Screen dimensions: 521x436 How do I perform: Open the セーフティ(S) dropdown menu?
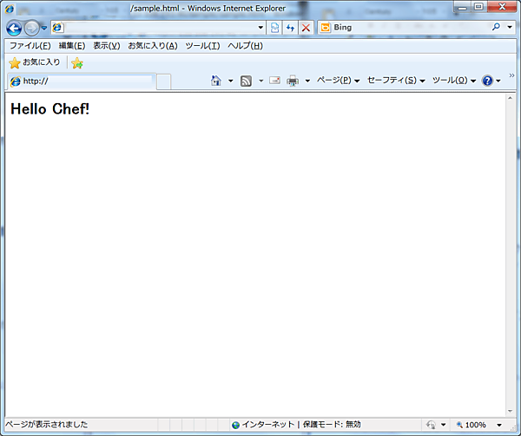click(395, 81)
